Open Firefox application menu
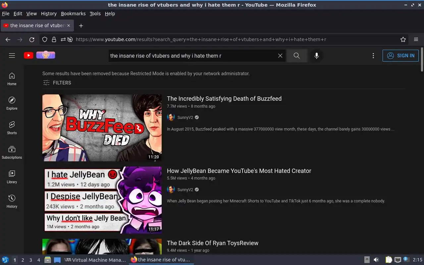Image resolution: width=424 pixels, height=265 pixels. [416, 39]
